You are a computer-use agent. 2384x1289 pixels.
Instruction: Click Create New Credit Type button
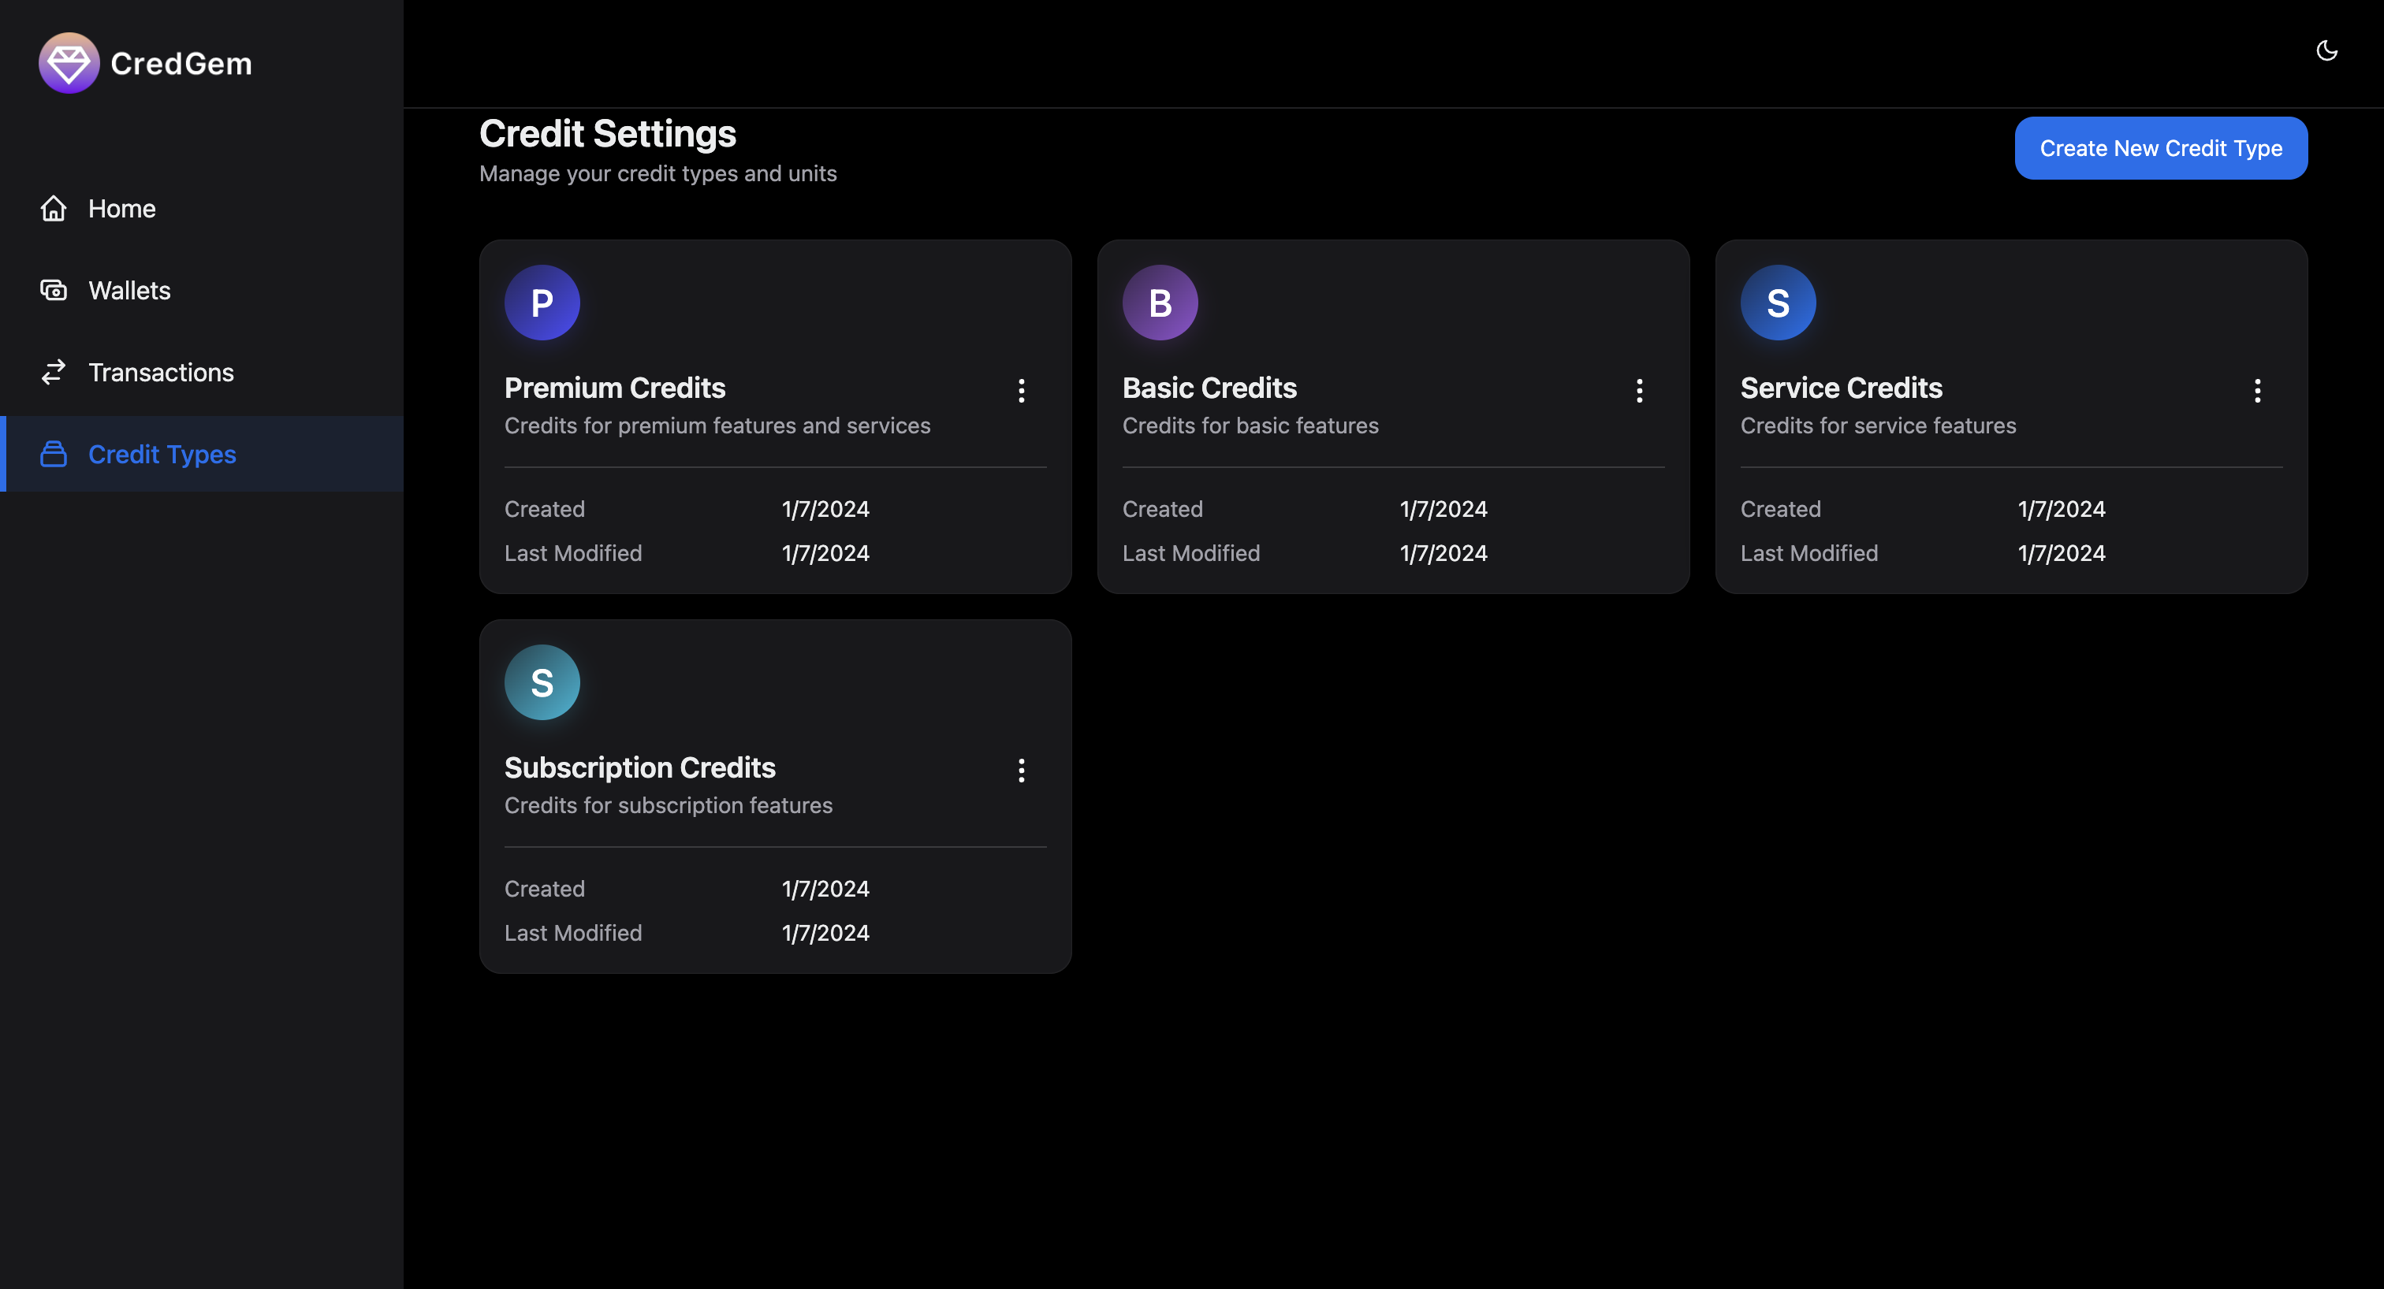coord(2160,148)
